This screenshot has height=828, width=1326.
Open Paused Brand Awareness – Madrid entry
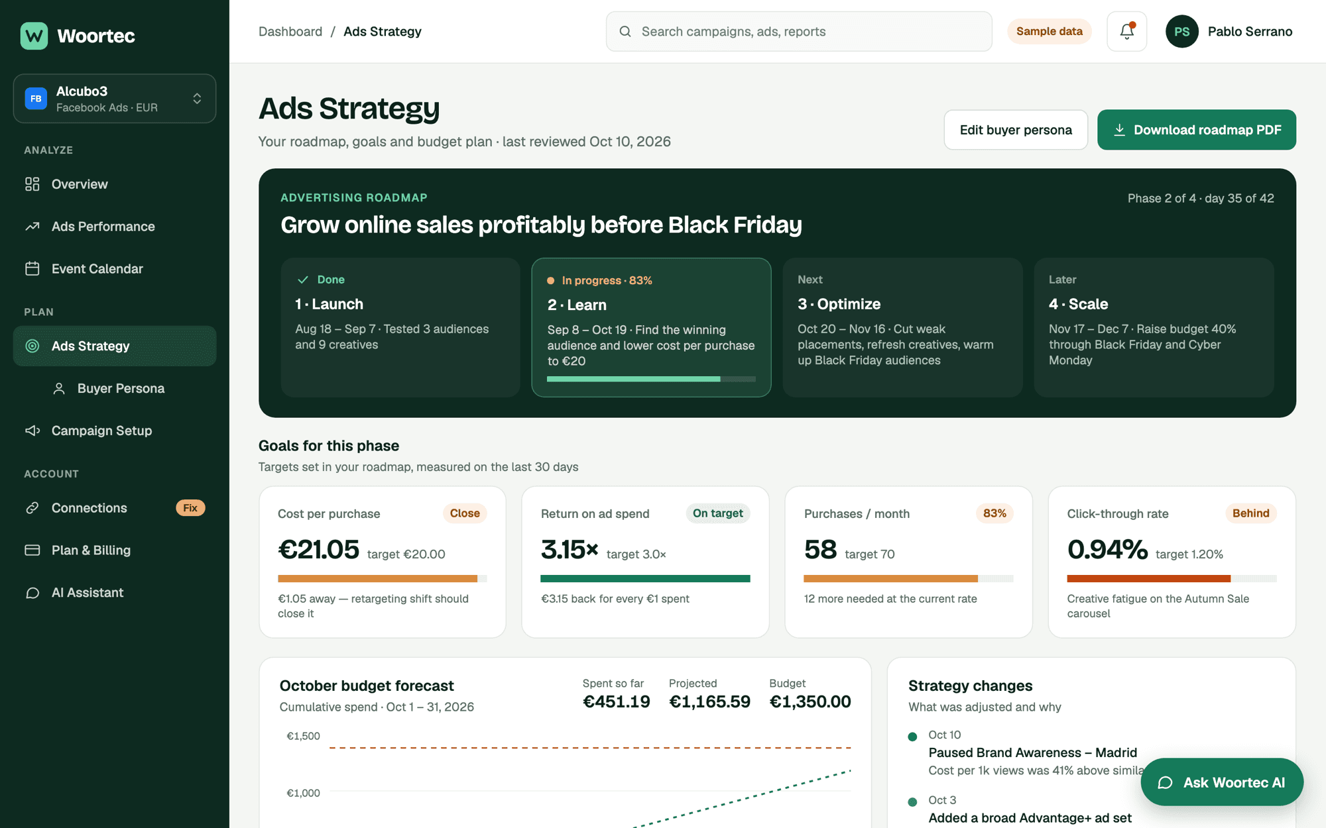1032,752
